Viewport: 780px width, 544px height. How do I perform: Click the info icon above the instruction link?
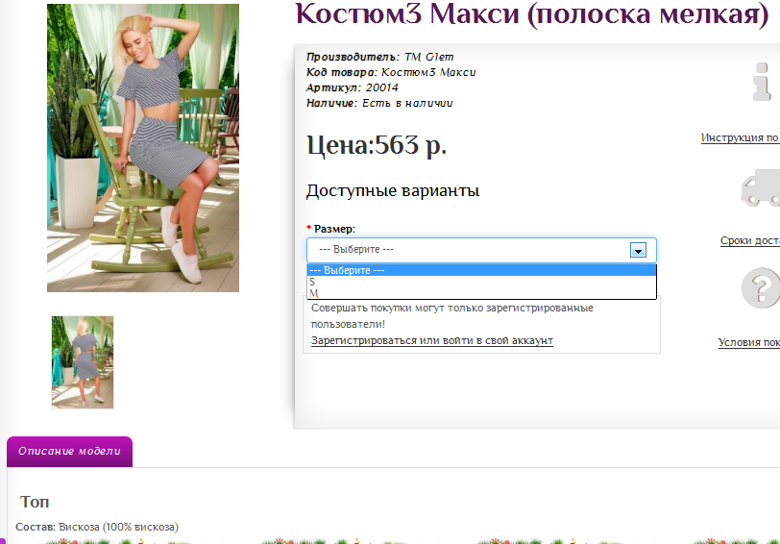763,84
